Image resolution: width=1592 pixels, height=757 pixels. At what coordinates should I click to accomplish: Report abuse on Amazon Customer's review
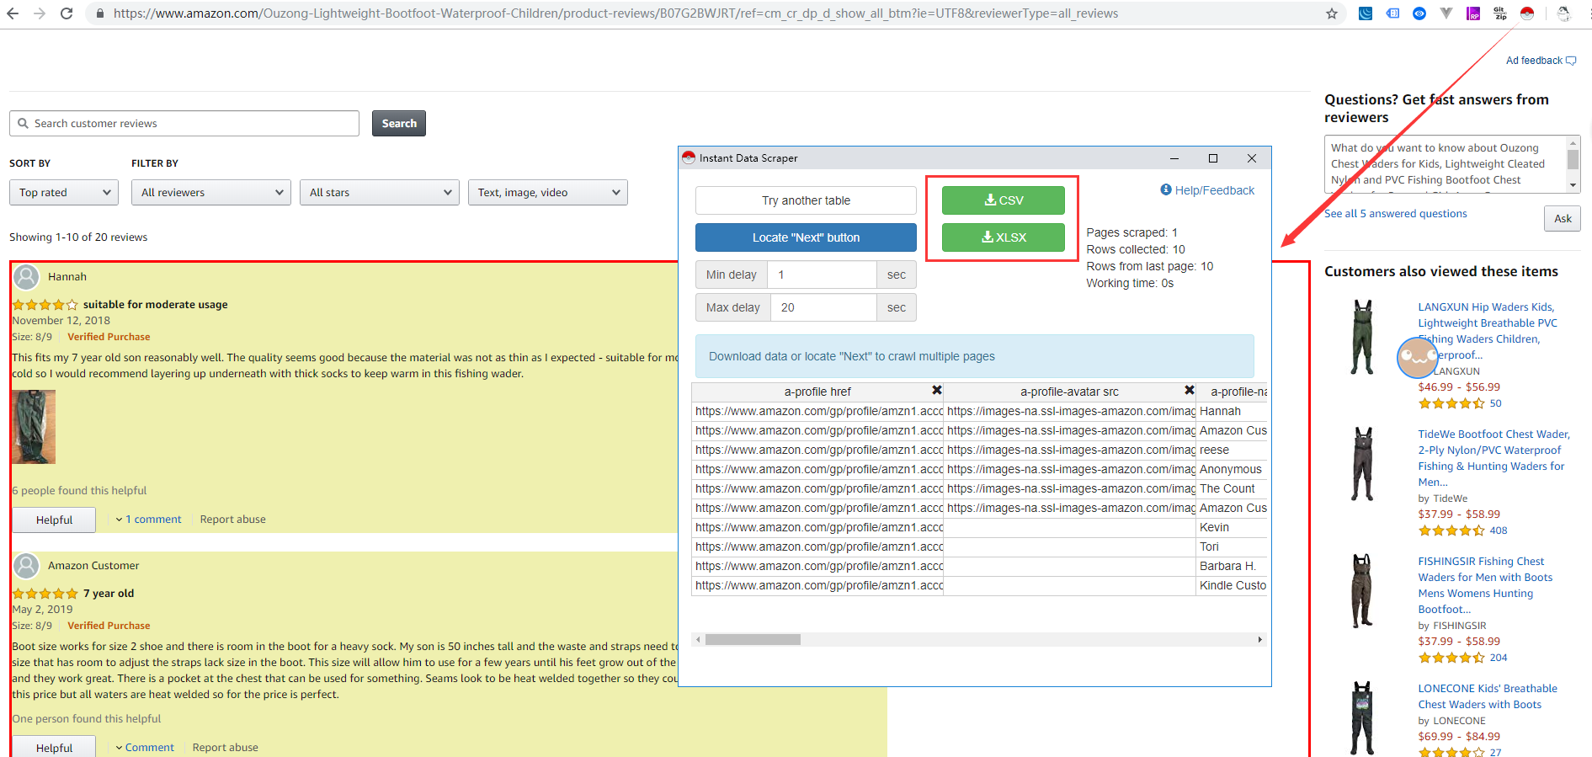click(x=226, y=748)
